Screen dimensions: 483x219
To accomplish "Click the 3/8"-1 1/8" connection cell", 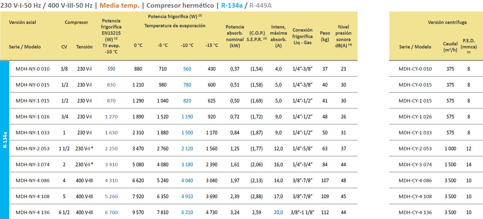I will [x=302, y=212].
